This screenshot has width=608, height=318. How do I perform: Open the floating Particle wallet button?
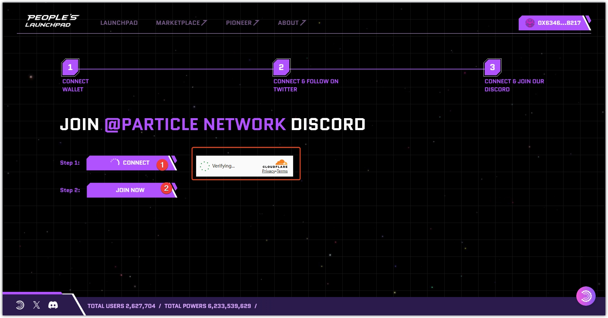[x=586, y=296]
